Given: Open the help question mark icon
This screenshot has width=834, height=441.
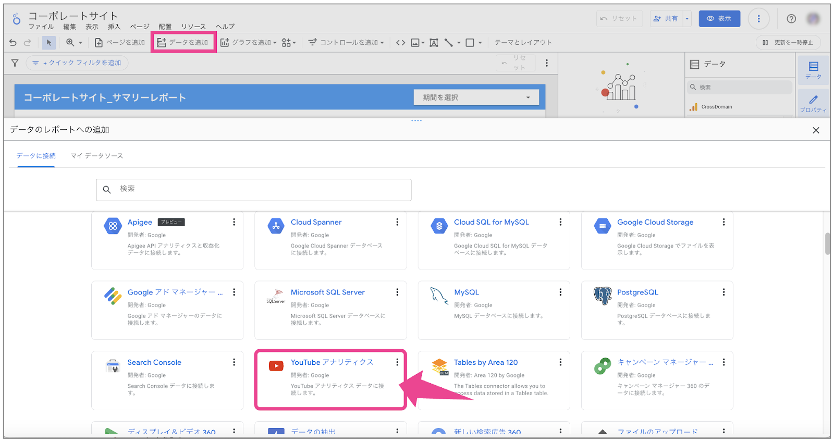Looking at the screenshot, I should pyautogui.click(x=791, y=19).
